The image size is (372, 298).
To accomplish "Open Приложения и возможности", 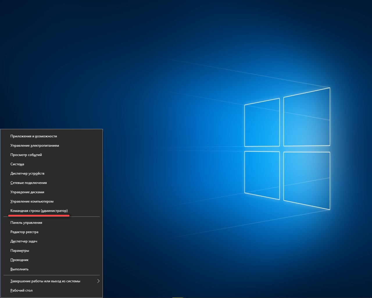I will pyautogui.click(x=51, y=136).
